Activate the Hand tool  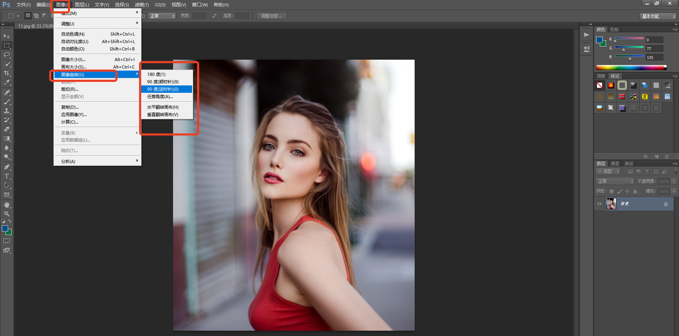click(x=7, y=205)
